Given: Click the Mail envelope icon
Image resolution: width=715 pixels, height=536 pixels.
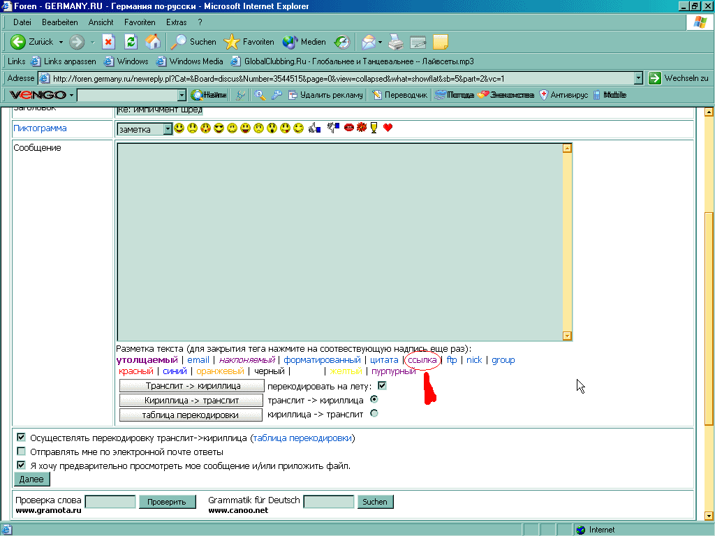Looking at the screenshot, I should click(369, 42).
